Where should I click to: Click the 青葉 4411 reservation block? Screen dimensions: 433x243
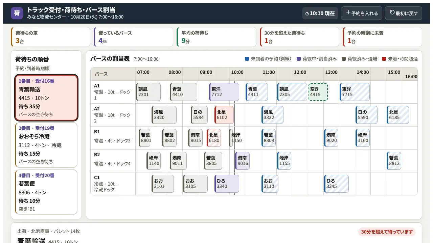[257, 92]
